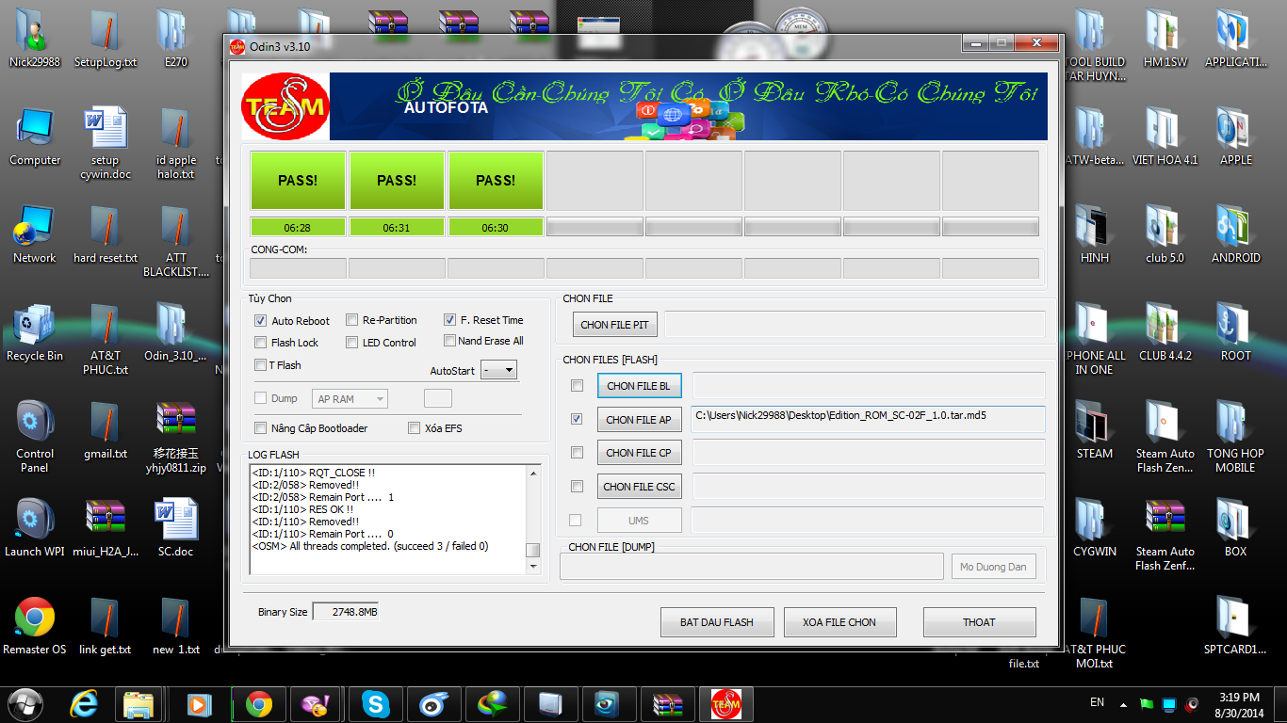1287x723 pixels.
Task: Open the BOX desktop icon
Action: (x=1235, y=527)
